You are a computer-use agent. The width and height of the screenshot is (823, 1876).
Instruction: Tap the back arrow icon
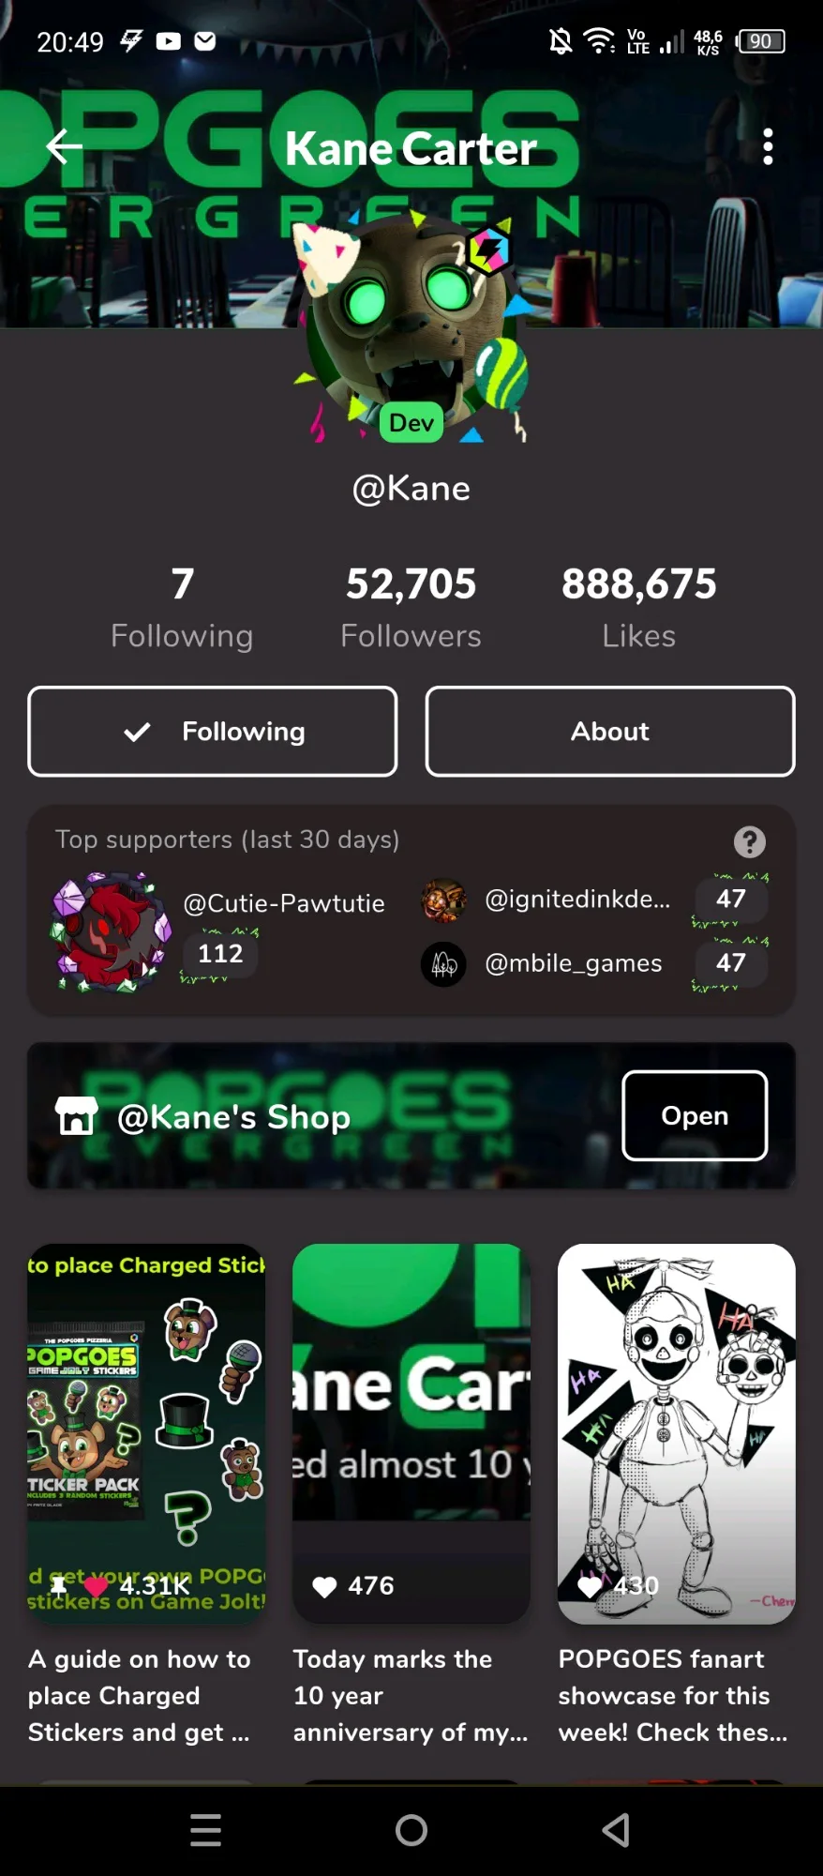pos(64,146)
